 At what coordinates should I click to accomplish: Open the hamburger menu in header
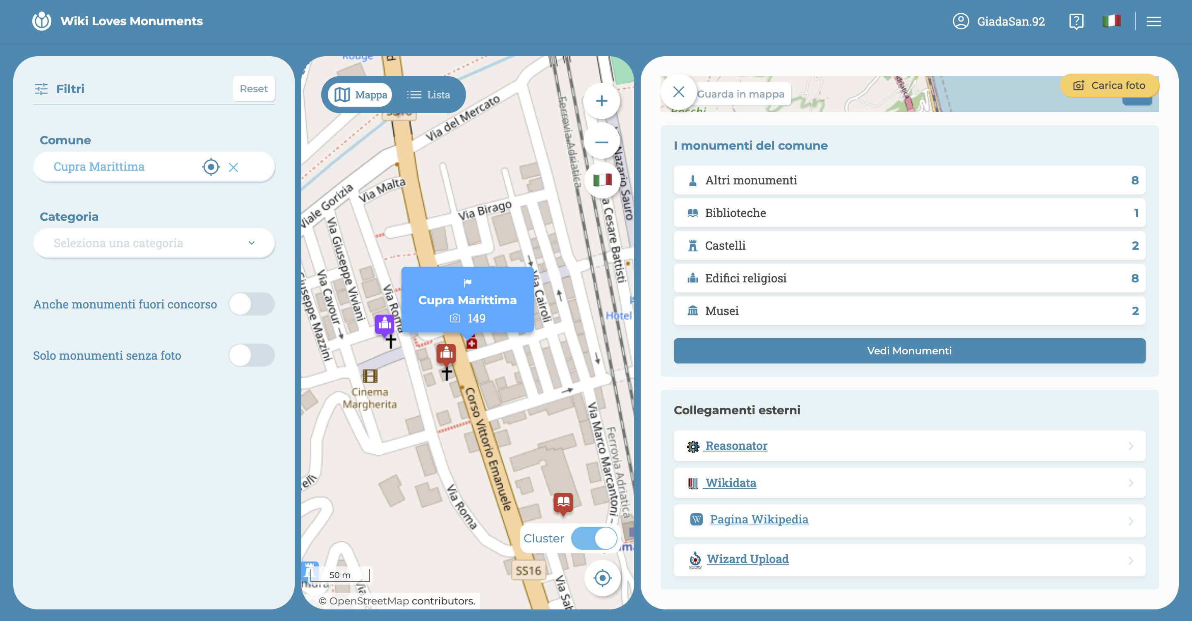1153,21
